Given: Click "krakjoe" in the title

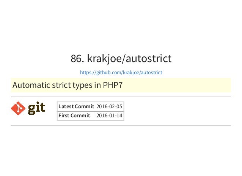Looking at the screenshot, I should pos(104,59).
